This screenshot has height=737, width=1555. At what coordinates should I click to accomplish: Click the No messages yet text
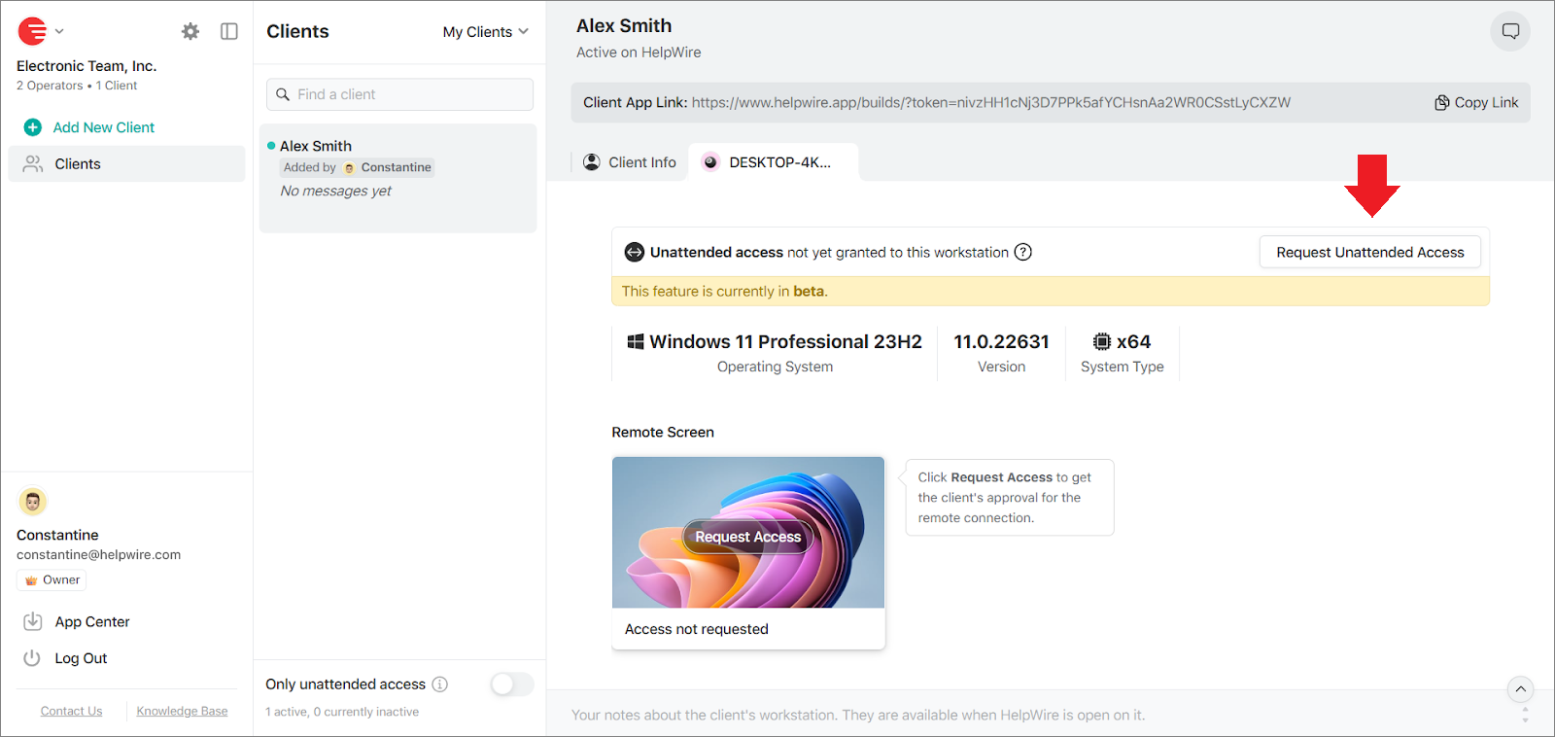click(x=336, y=191)
